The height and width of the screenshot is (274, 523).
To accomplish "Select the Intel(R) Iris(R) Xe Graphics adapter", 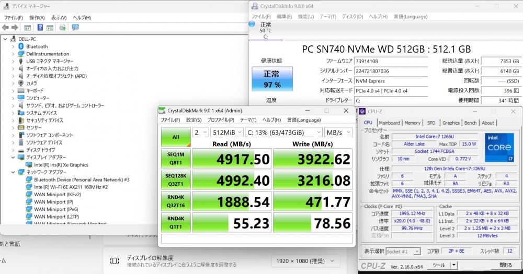I will coord(61,165).
